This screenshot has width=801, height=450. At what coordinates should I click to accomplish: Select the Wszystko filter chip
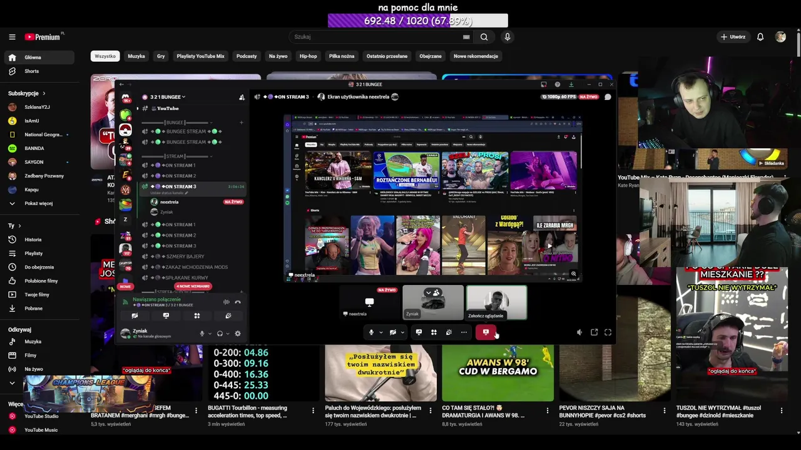[x=105, y=56]
